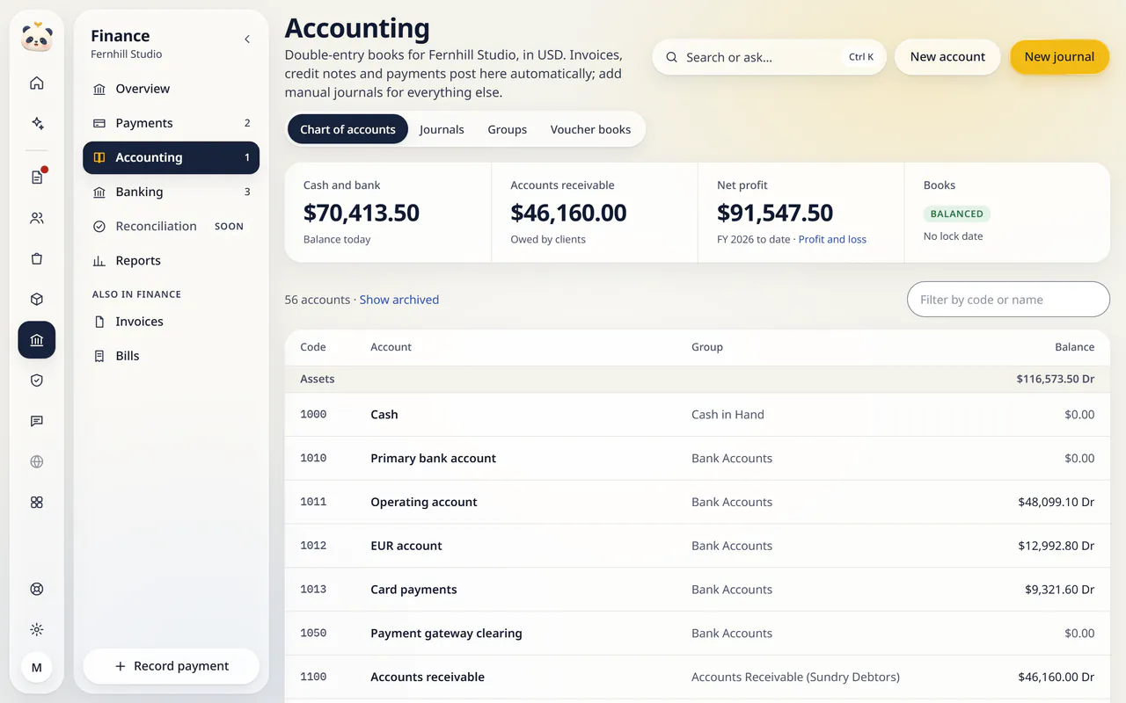Open the Operating account row
This screenshot has width=1126, height=703.
point(698,502)
